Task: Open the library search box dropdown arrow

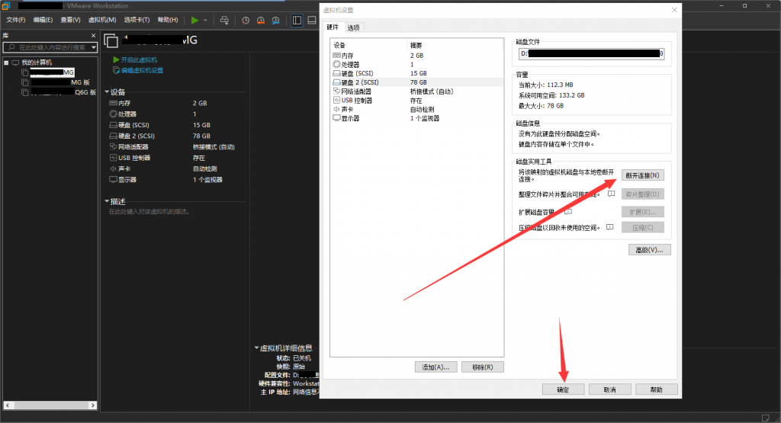Action: [93, 47]
